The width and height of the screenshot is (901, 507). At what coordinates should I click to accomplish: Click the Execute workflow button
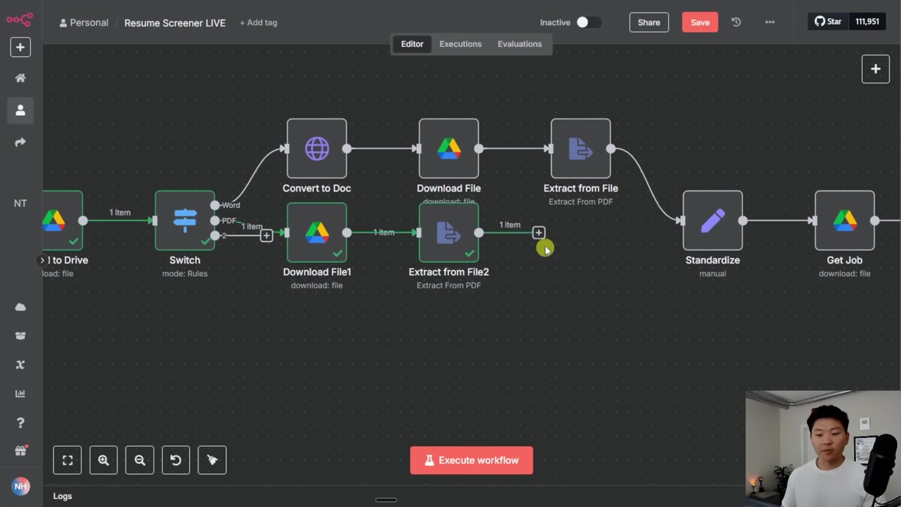[x=471, y=461]
